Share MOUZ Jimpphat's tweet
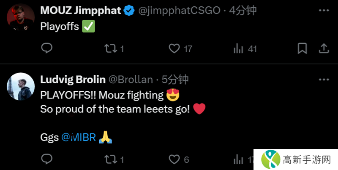The height and width of the screenshot is (170, 338). pyautogui.click(x=324, y=49)
